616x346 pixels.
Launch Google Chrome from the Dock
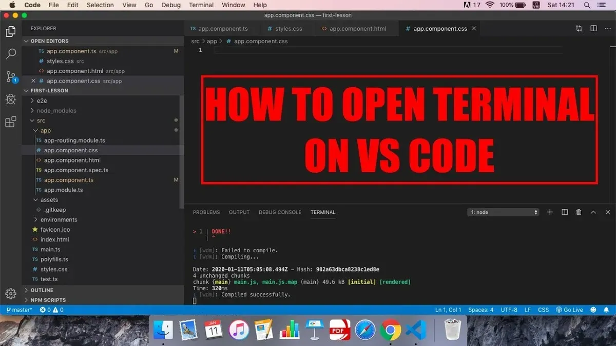pos(391,330)
